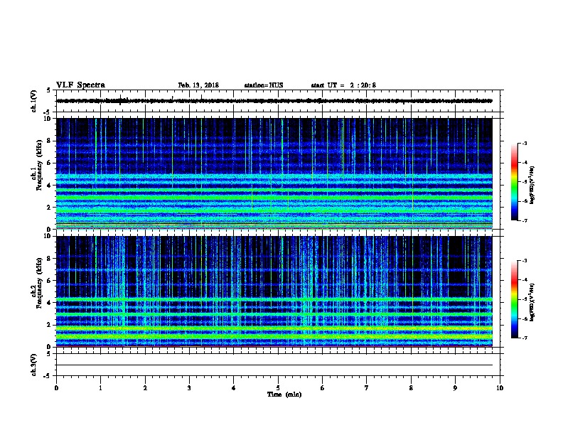Click the "-3" label on ch.1 color bar
563x435 pixels.
tap(525, 143)
